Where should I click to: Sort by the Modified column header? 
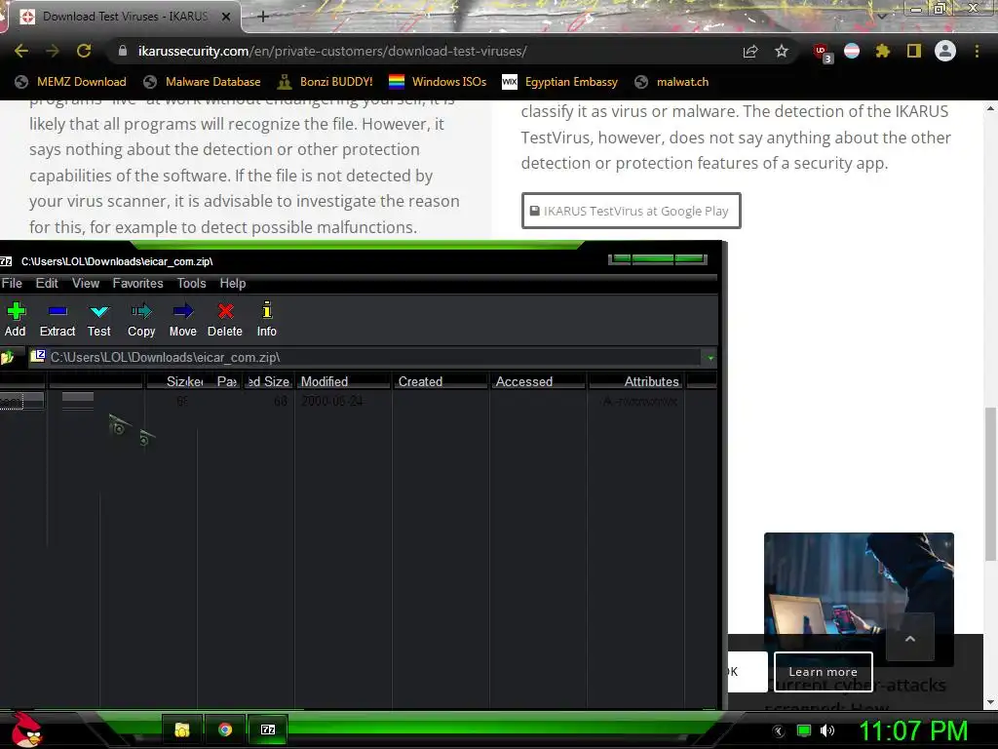pos(342,381)
